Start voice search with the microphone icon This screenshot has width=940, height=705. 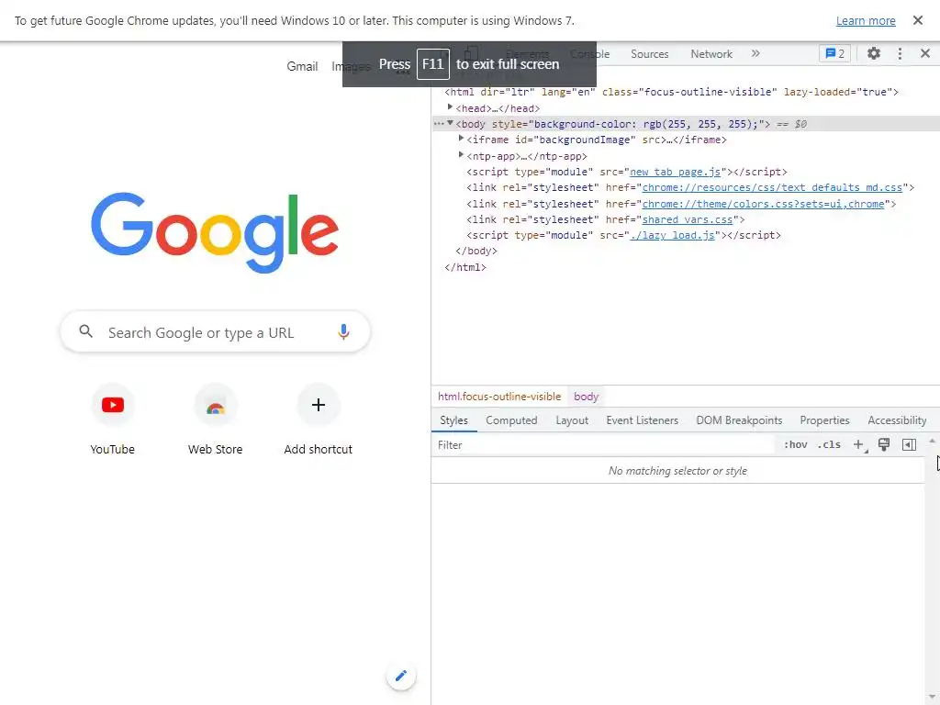pos(343,331)
